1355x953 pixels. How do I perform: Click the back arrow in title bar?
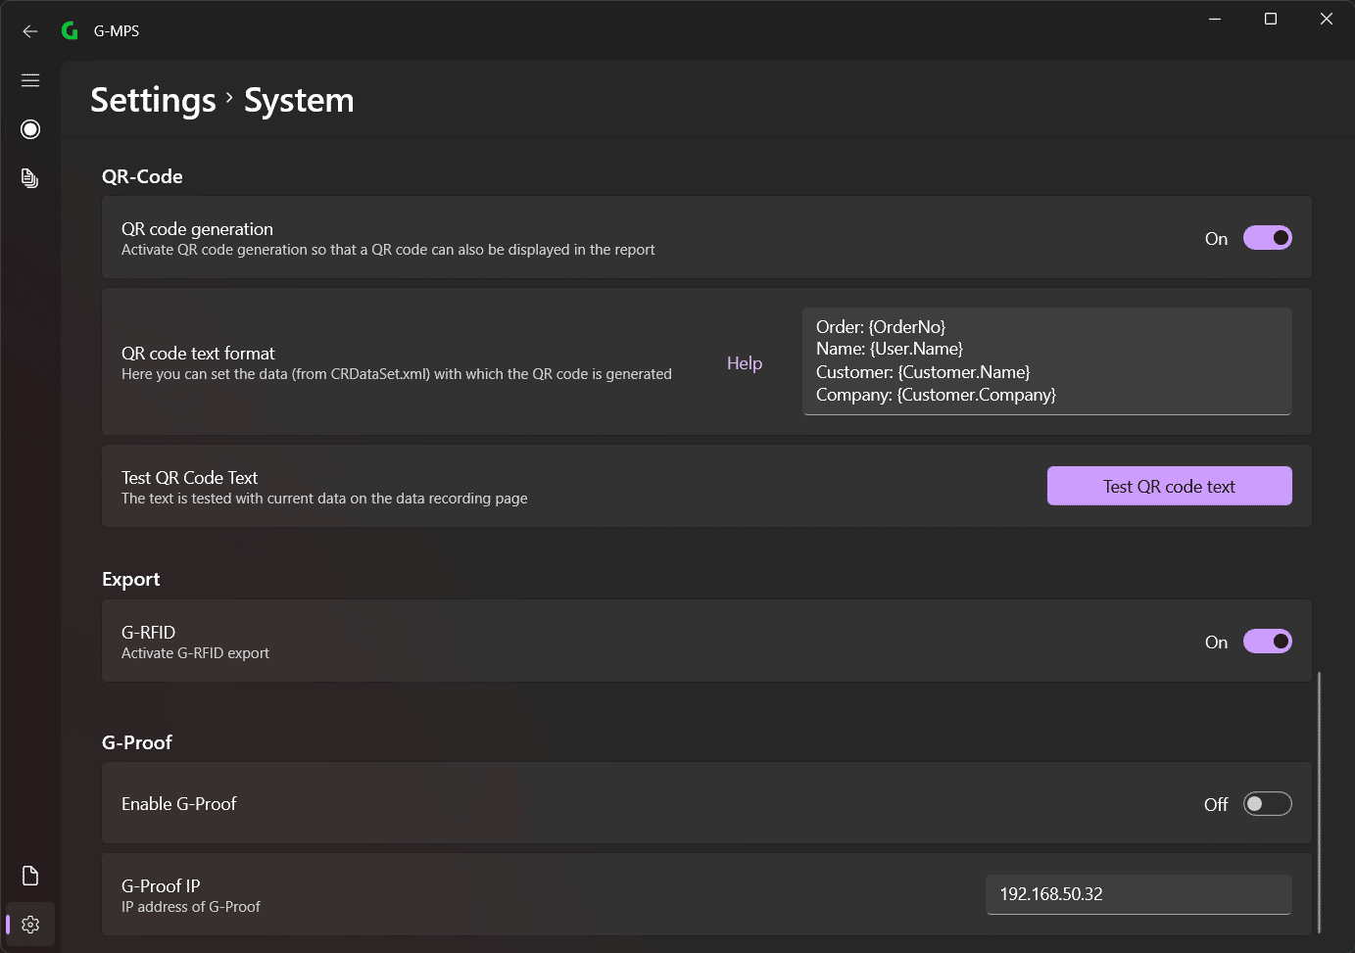pyautogui.click(x=30, y=31)
